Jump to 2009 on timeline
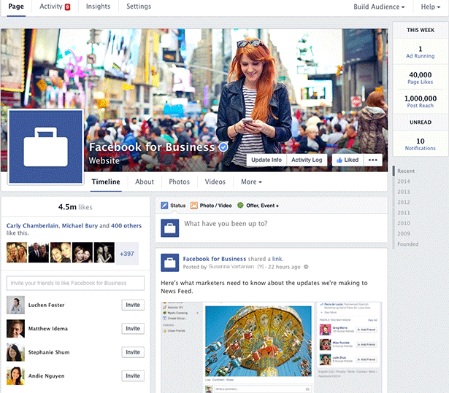449x393 pixels. (404, 233)
